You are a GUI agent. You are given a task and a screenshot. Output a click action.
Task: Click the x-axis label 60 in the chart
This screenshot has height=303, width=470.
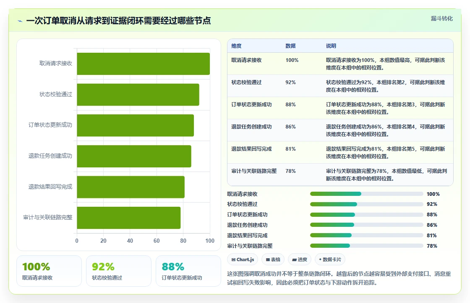(x=157, y=241)
